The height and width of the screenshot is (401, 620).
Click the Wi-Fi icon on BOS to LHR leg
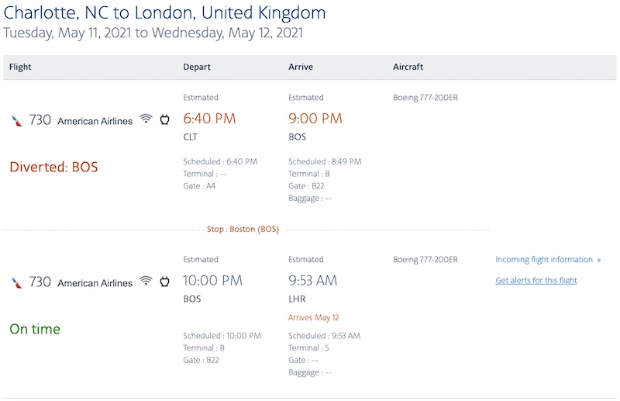(x=146, y=281)
